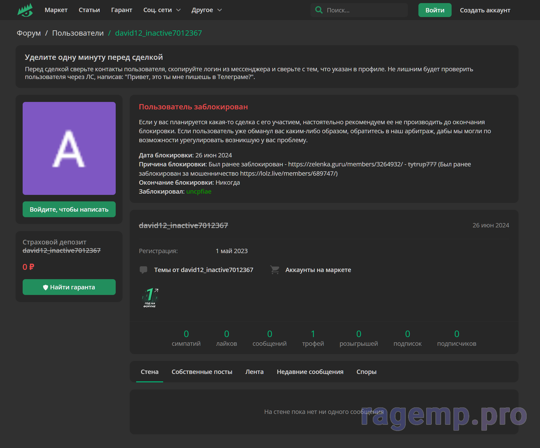Open the Недавние сообщения tab

tap(310, 372)
